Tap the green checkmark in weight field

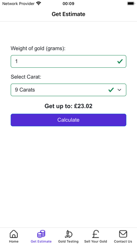120,61
